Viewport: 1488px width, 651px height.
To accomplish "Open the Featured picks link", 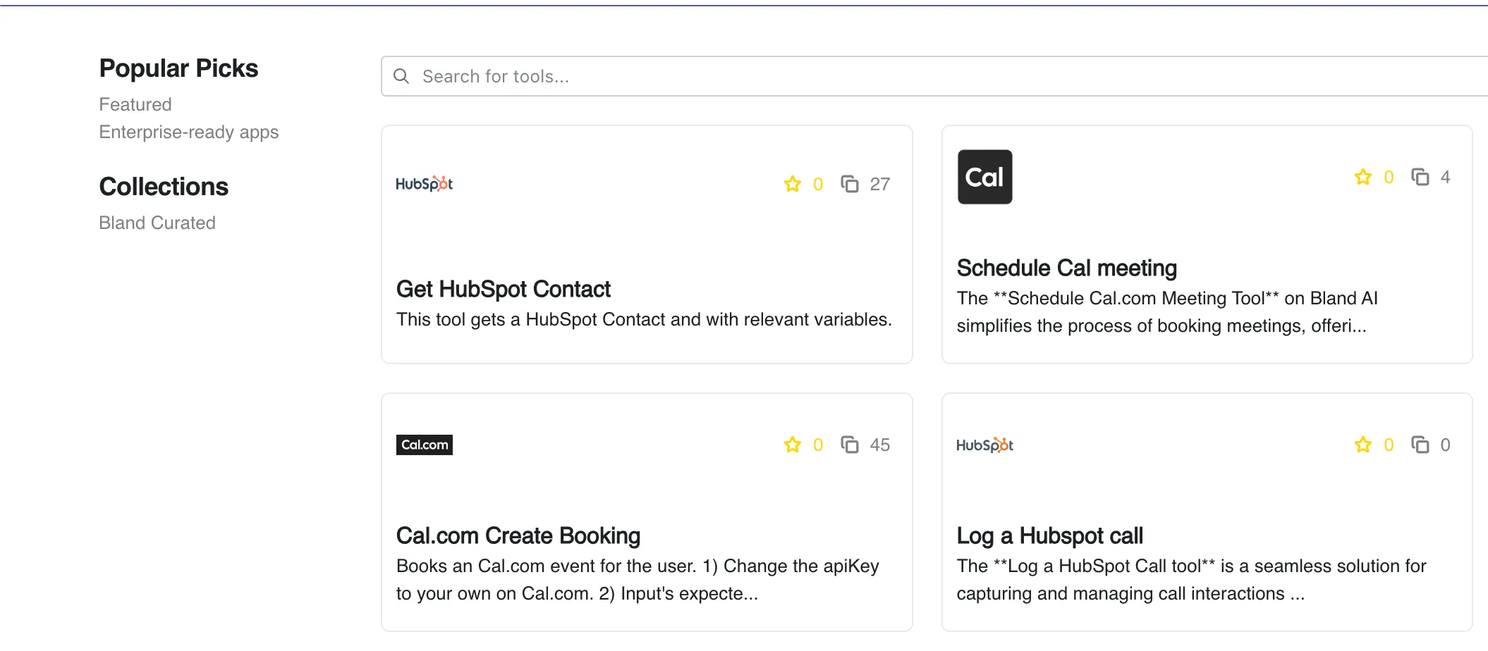I will tap(135, 104).
